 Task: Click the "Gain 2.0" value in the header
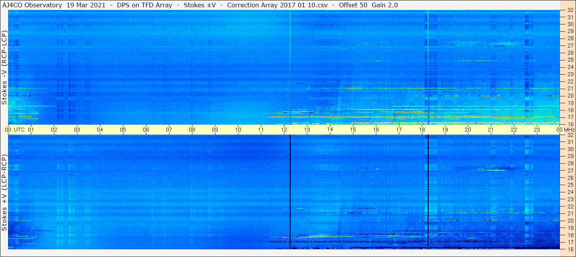(x=385, y=5)
